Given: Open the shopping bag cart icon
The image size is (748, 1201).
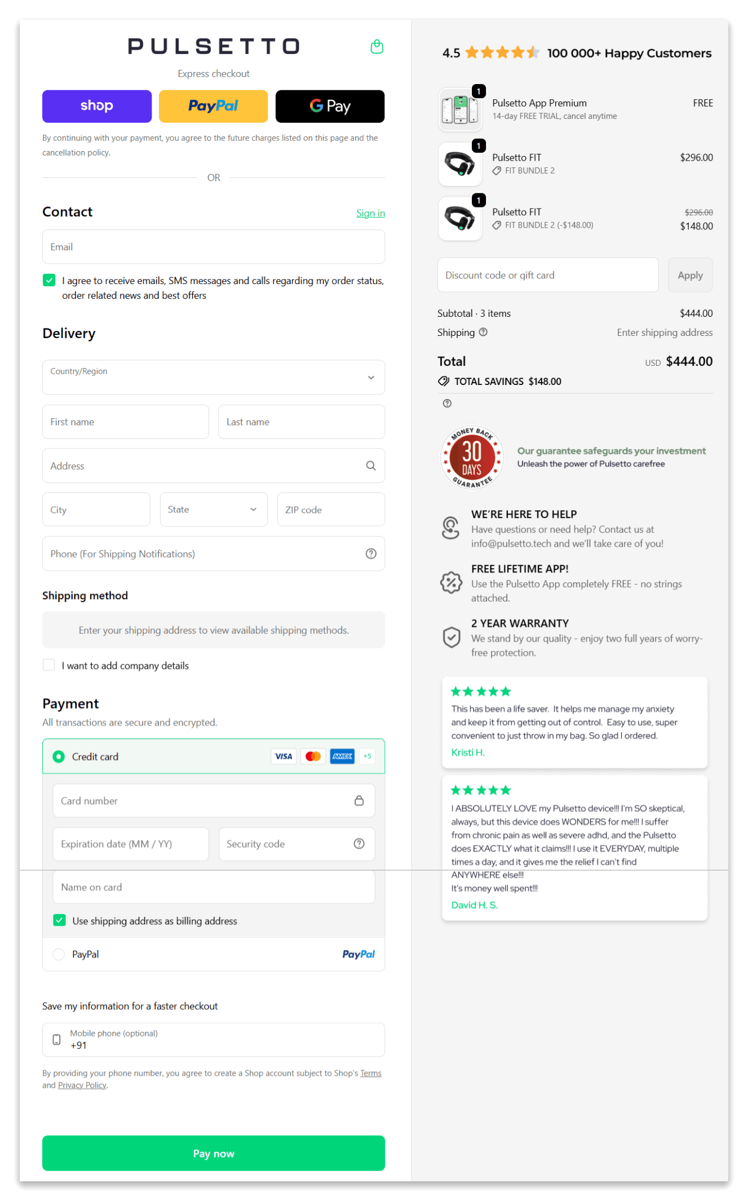Looking at the screenshot, I should pos(377,47).
